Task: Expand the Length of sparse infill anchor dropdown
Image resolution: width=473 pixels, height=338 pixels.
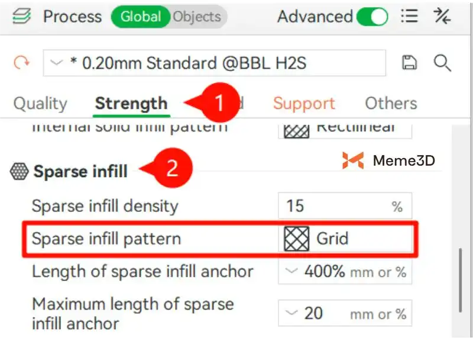Action: click(x=292, y=272)
